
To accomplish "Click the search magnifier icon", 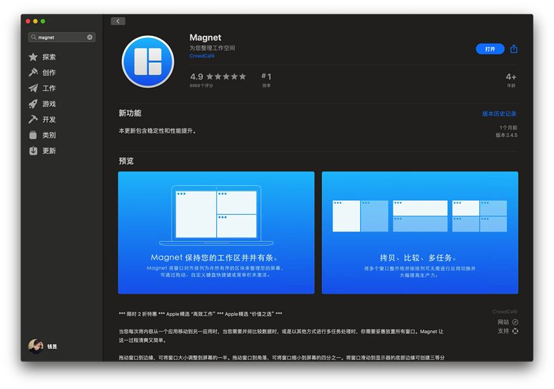I will point(33,37).
